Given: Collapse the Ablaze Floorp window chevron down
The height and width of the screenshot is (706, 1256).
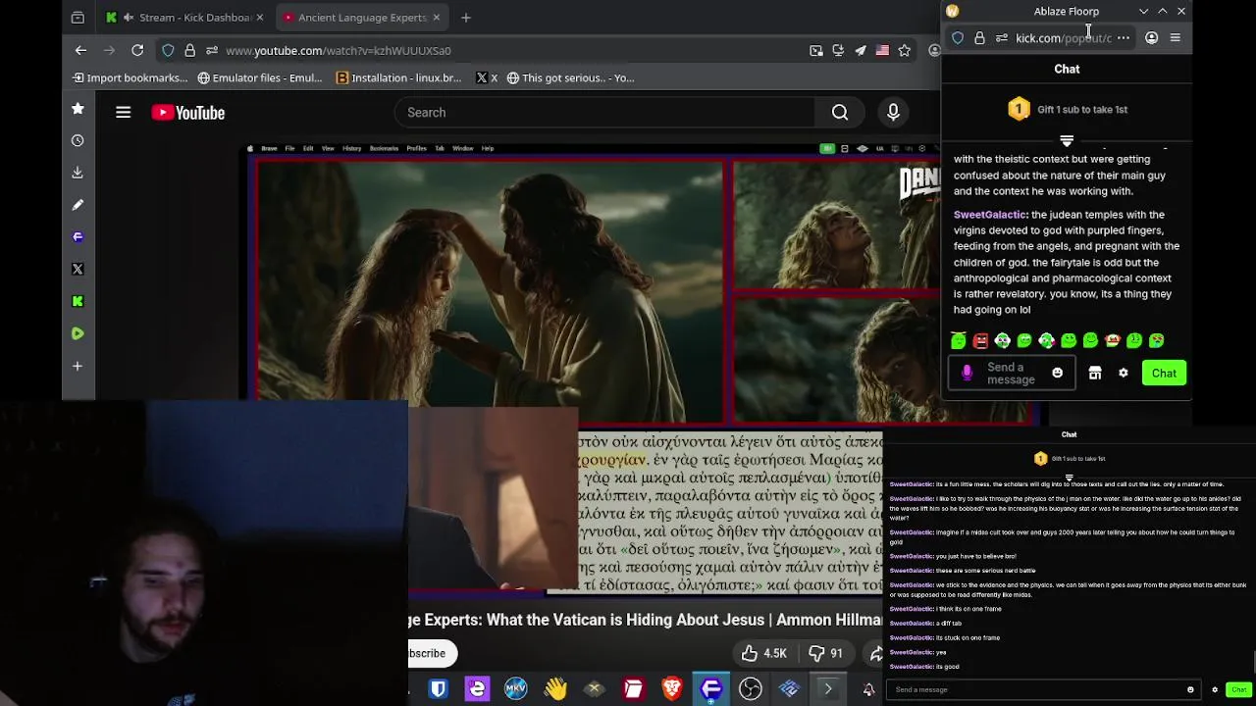Looking at the screenshot, I should coord(1143,12).
